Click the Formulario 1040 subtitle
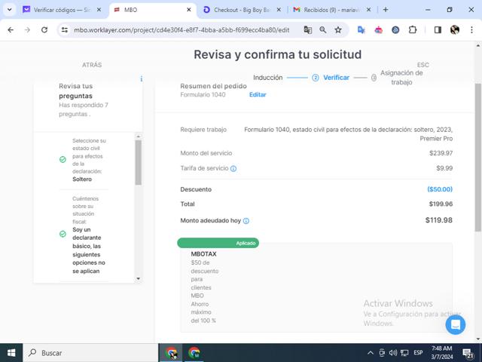This screenshot has width=482, height=362. tap(203, 95)
